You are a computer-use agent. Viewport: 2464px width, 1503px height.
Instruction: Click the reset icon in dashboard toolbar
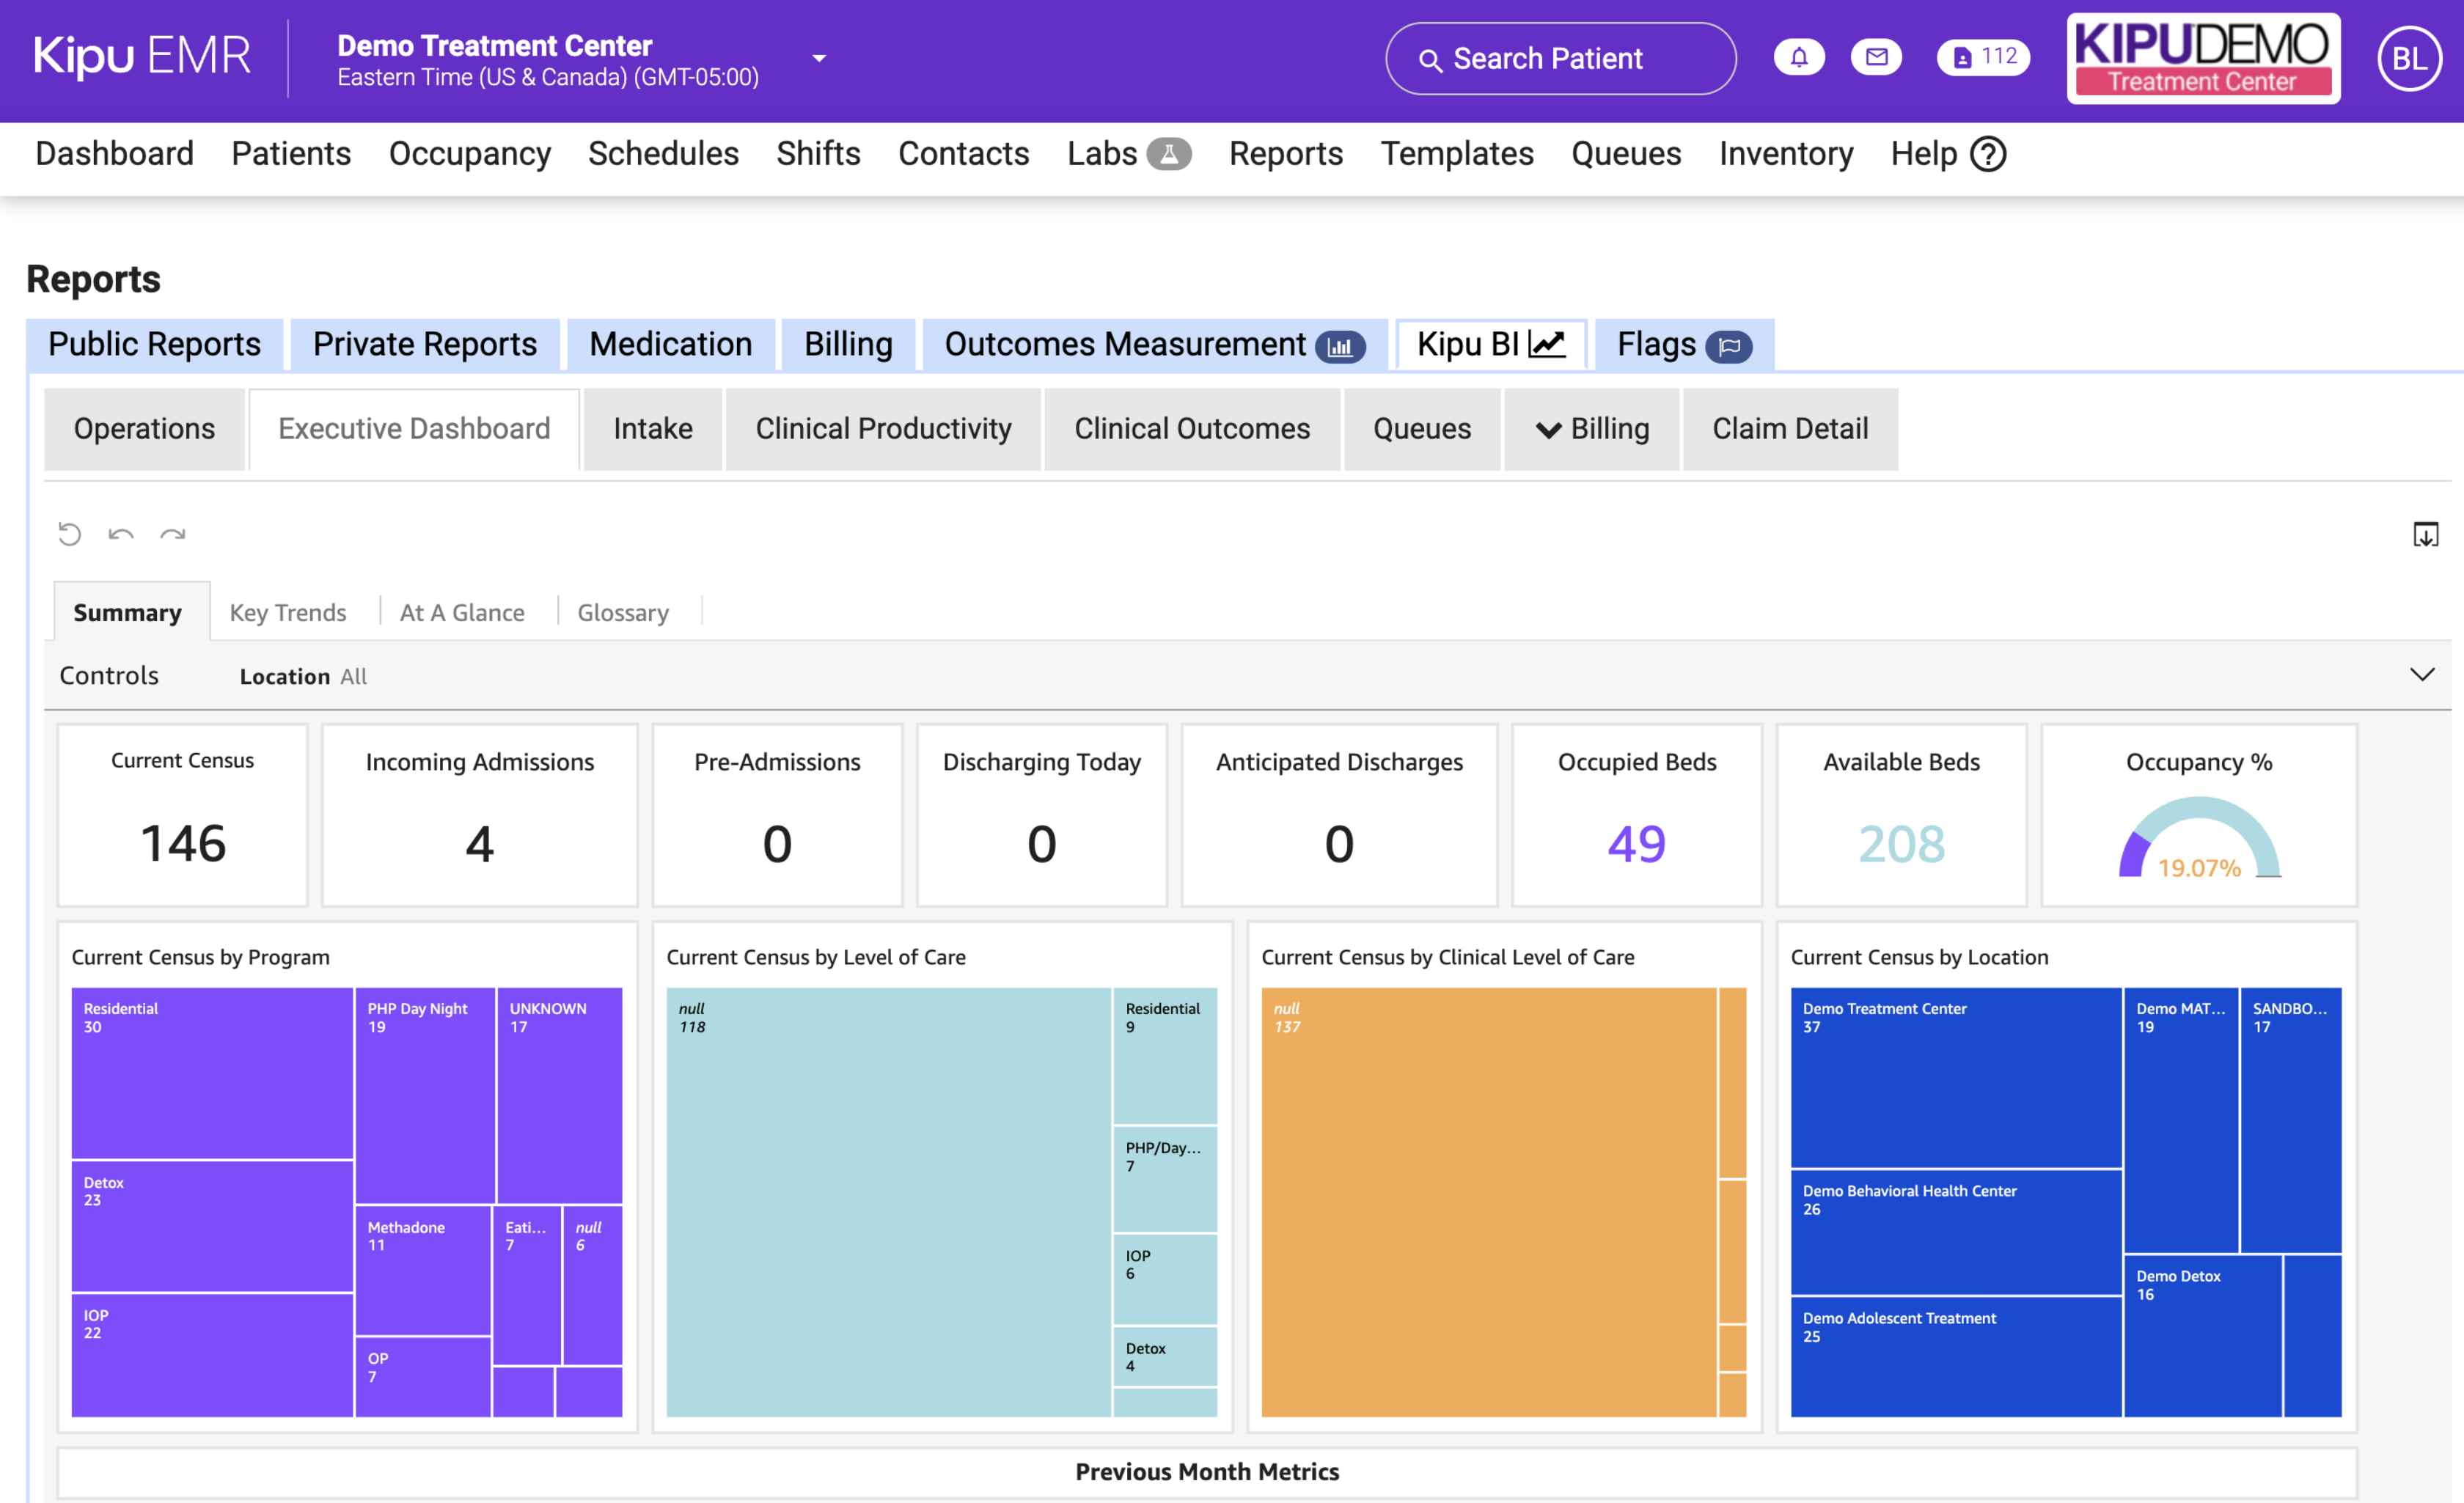(69, 534)
